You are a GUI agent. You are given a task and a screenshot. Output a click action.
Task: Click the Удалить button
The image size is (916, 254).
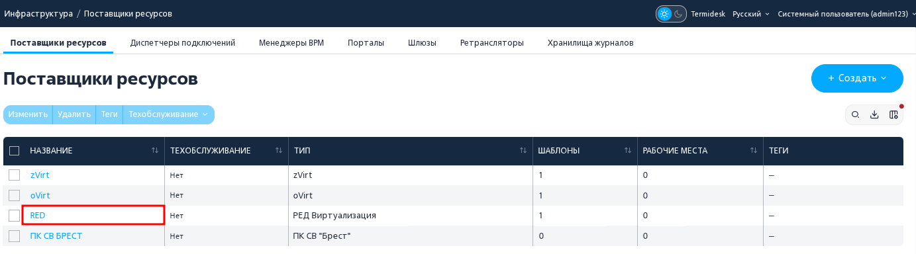(x=74, y=114)
